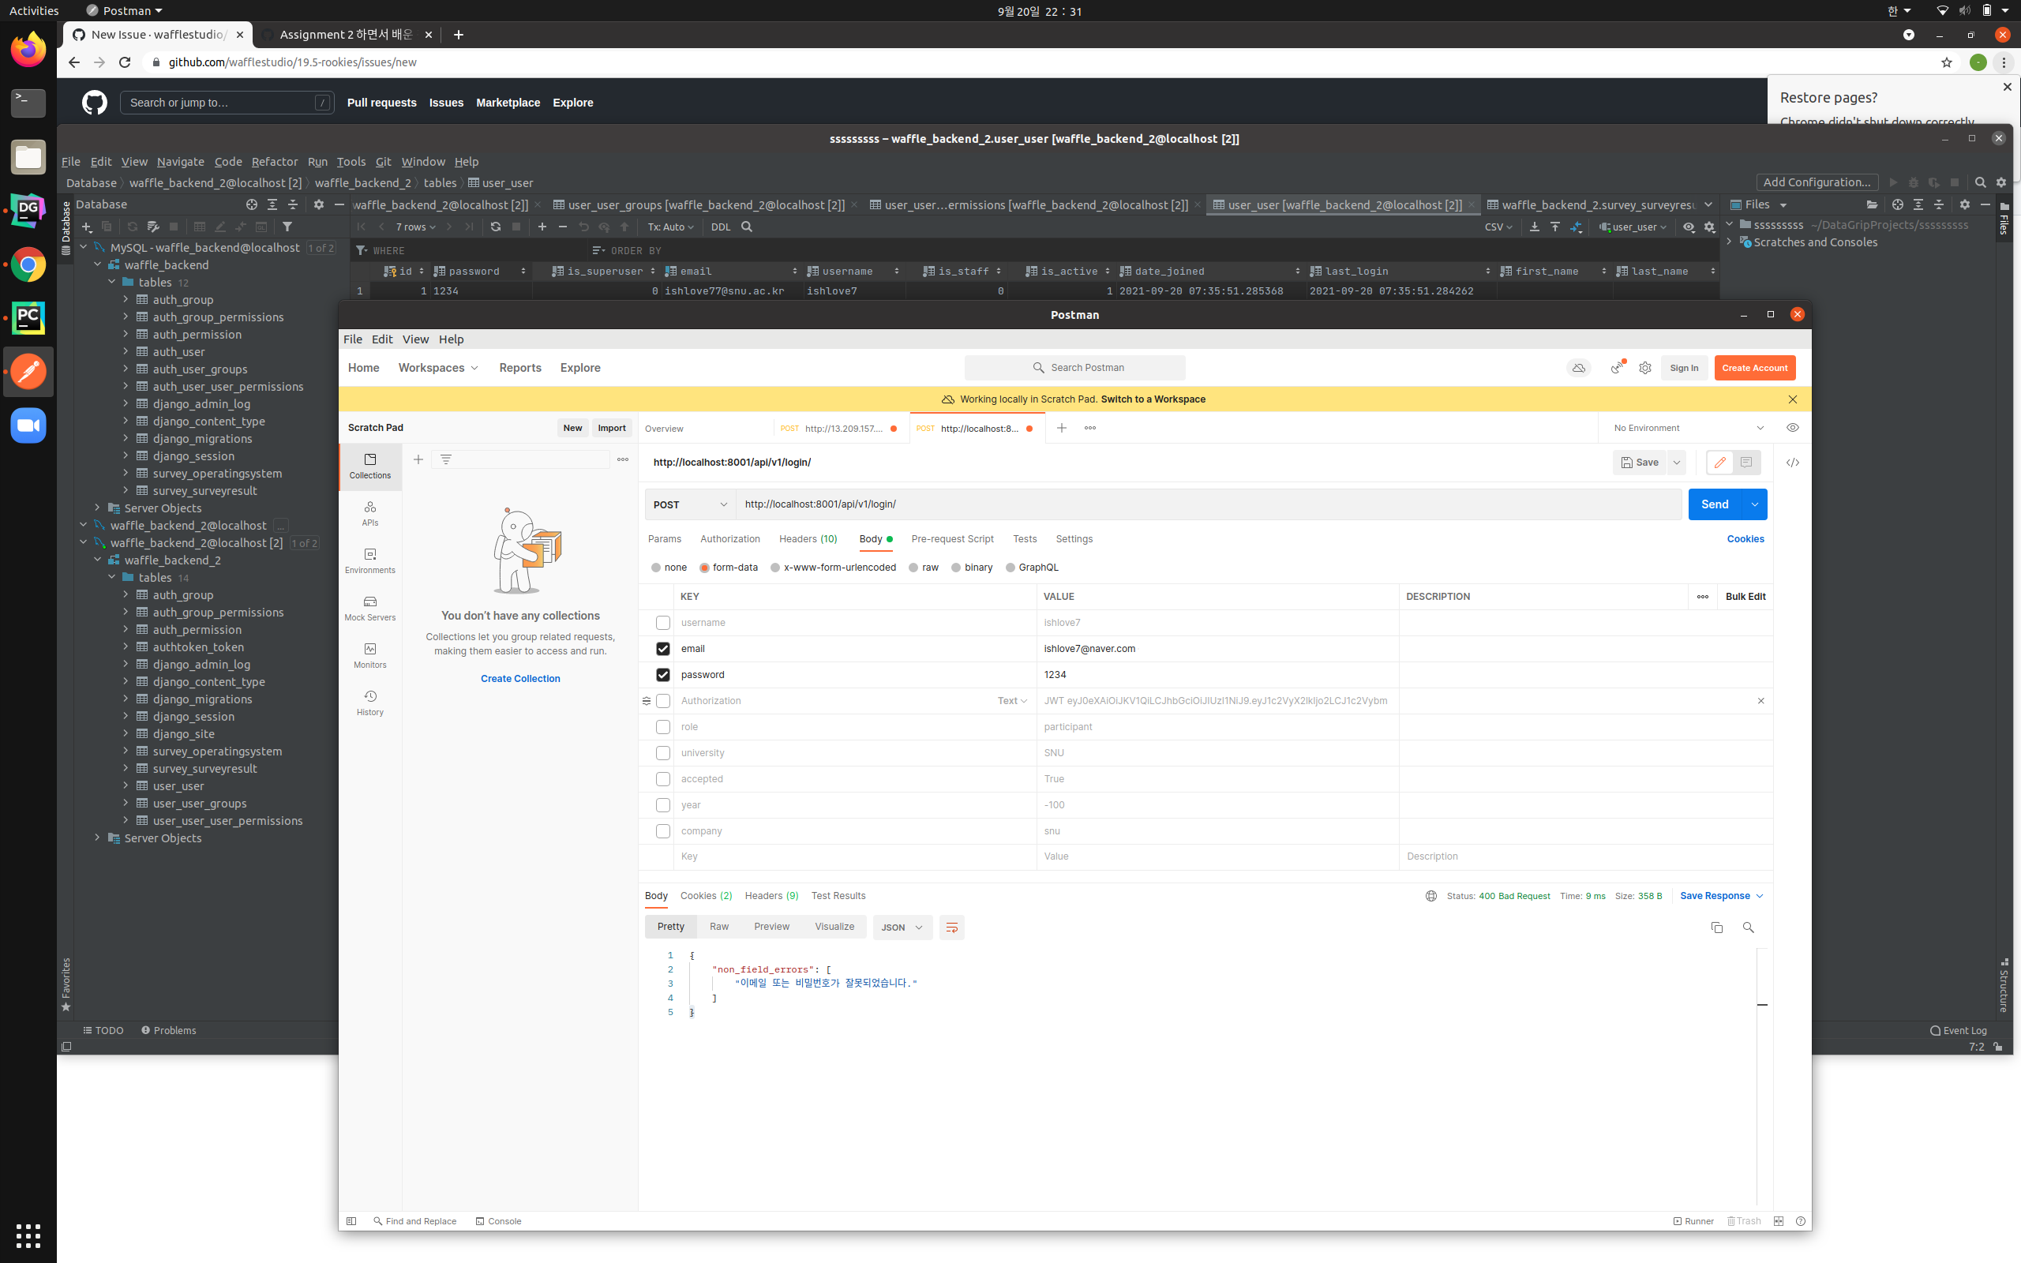Open the No Environment dropdown
Image resolution: width=2021 pixels, height=1263 pixels.
pyautogui.click(x=1686, y=427)
